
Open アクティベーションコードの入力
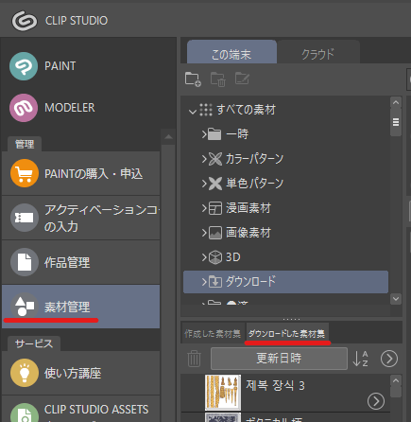(81, 218)
